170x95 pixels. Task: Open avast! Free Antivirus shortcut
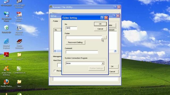[x=6, y=71]
